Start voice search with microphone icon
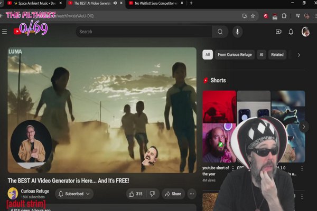Viewport: 317px width, 211px height. click(237, 32)
